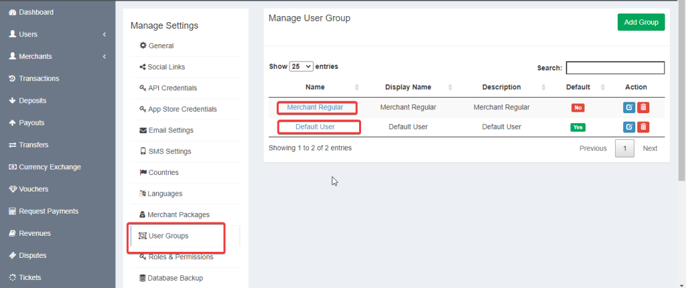
Task: Sort table by Display Name column
Action: click(408, 87)
